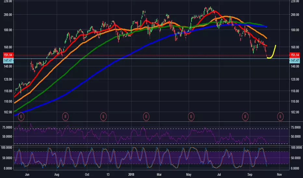Click 128.00 on the right price axis

(295, 79)
